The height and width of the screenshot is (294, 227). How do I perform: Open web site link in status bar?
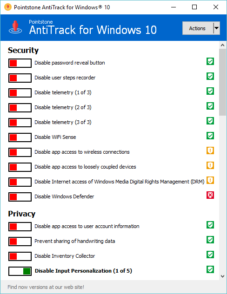(x=46, y=287)
